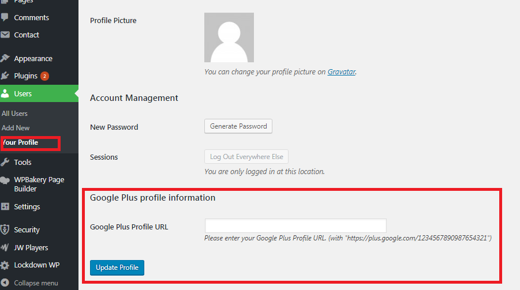The height and width of the screenshot is (290, 520).
Task: Click the JW Players sidebar icon
Action: (5, 247)
